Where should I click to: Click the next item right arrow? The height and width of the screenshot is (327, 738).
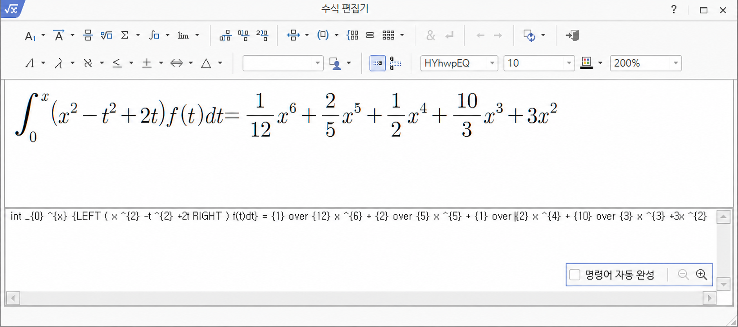[x=498, y=36]
